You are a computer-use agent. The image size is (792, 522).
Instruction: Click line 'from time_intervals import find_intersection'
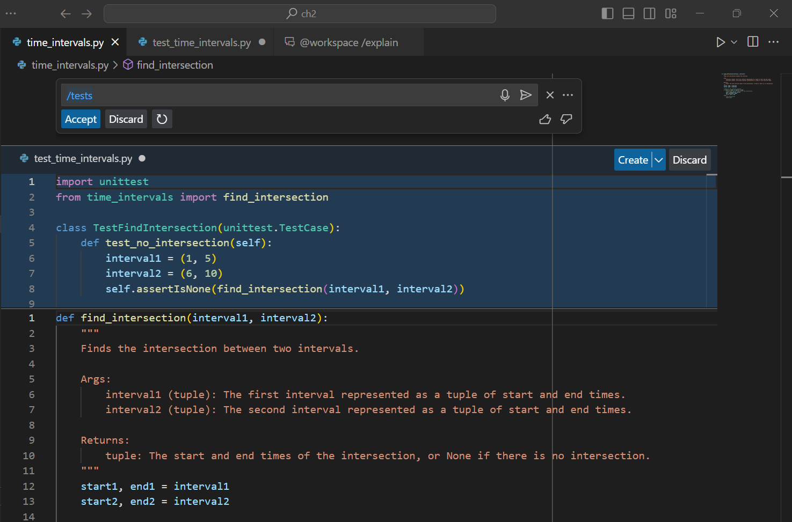tap(192, 197)
